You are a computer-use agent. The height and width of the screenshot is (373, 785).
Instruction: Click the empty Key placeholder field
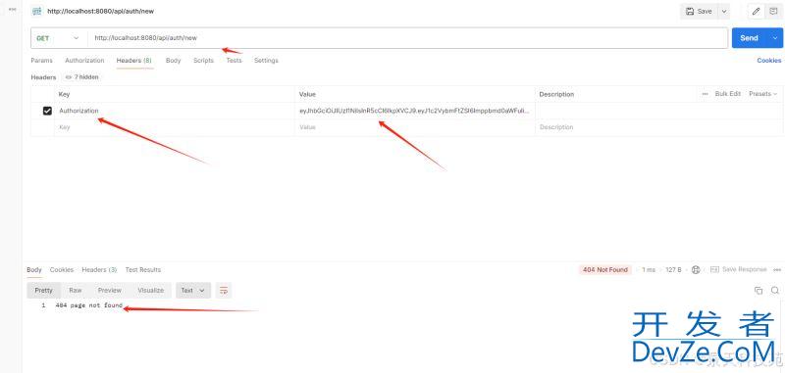click(175, 127)
